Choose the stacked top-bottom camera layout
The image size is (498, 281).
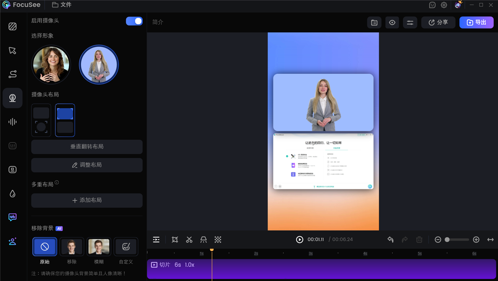click(x=65, y=120)
